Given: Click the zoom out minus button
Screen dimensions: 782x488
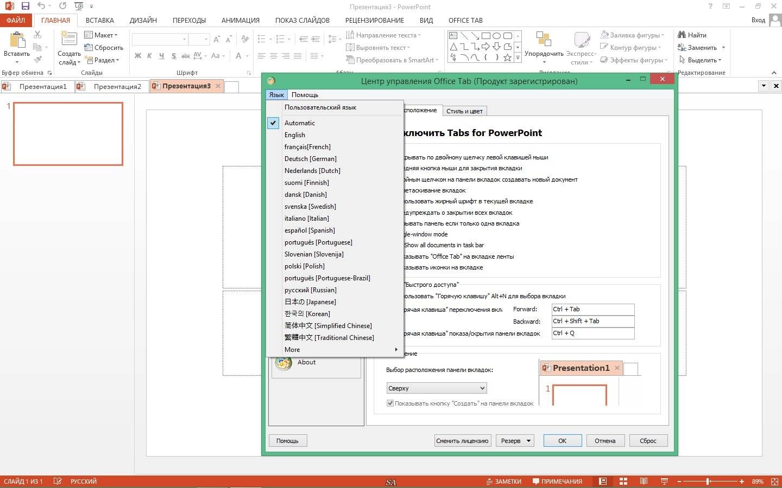Looking at the screenshot, I should [679, 481].
